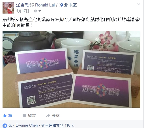
Task: Click the poster's profile picture thumbnail
Action: pyautogui.click(x=8, y=8)
